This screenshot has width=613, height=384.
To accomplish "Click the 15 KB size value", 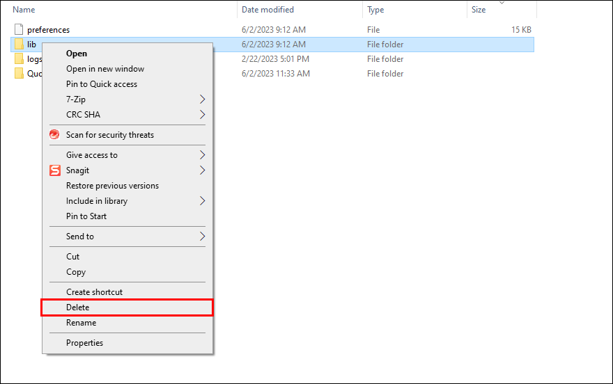I will tap(521, 30).
